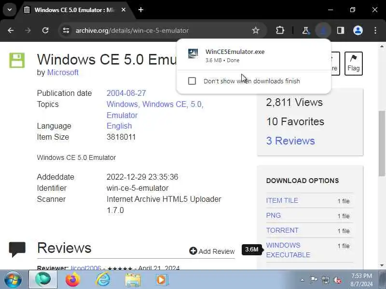Open the Windows Start menu

13,280
